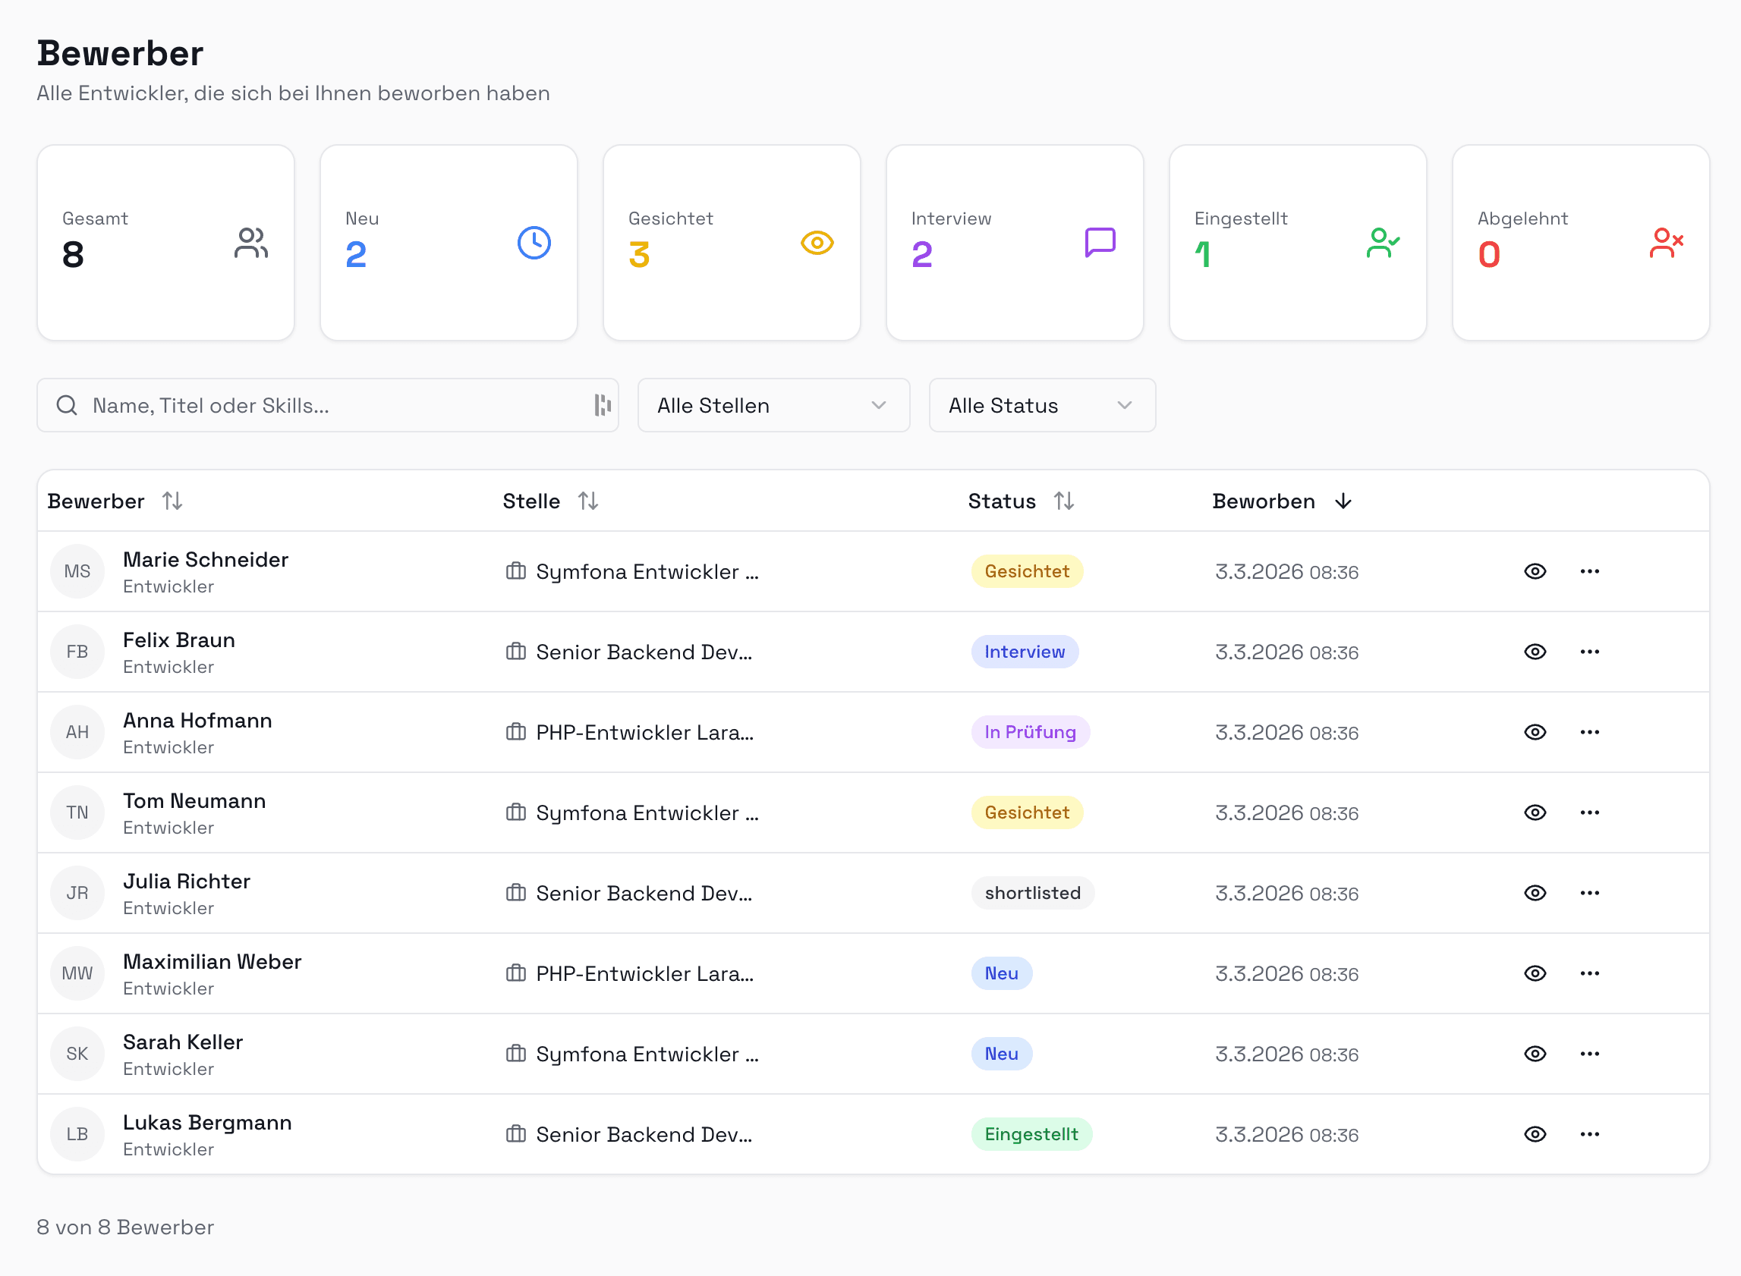Image resolution: width=1741 pixels, height=1276 pixels.
Task: Click the people icon on the Gesamt card
Action: [249, 243]
